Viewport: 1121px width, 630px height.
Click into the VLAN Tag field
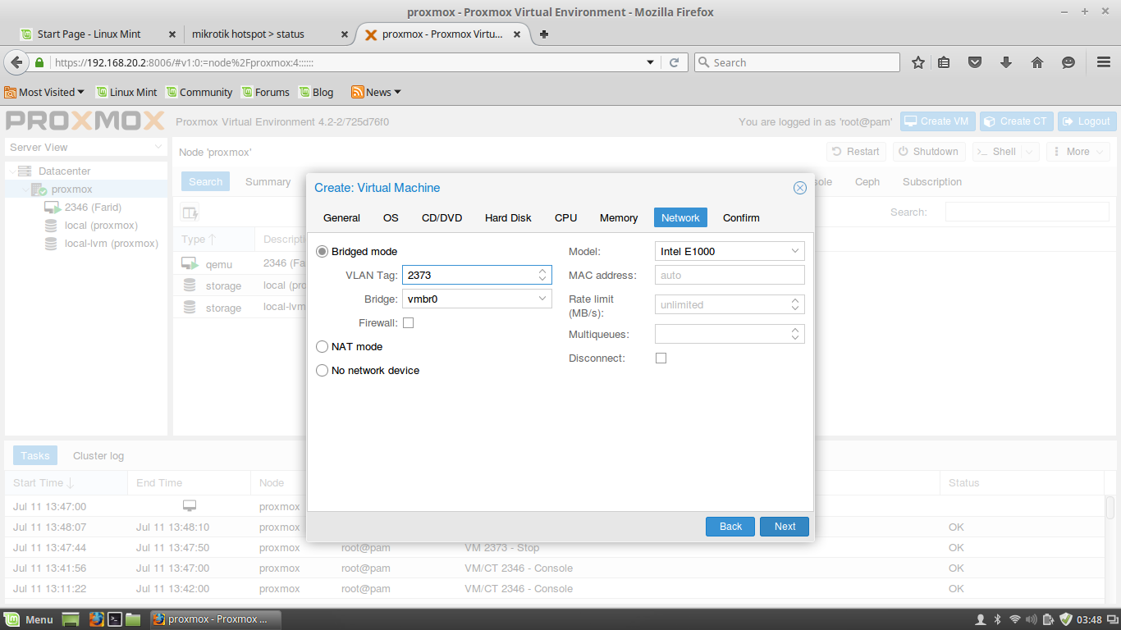469,275
